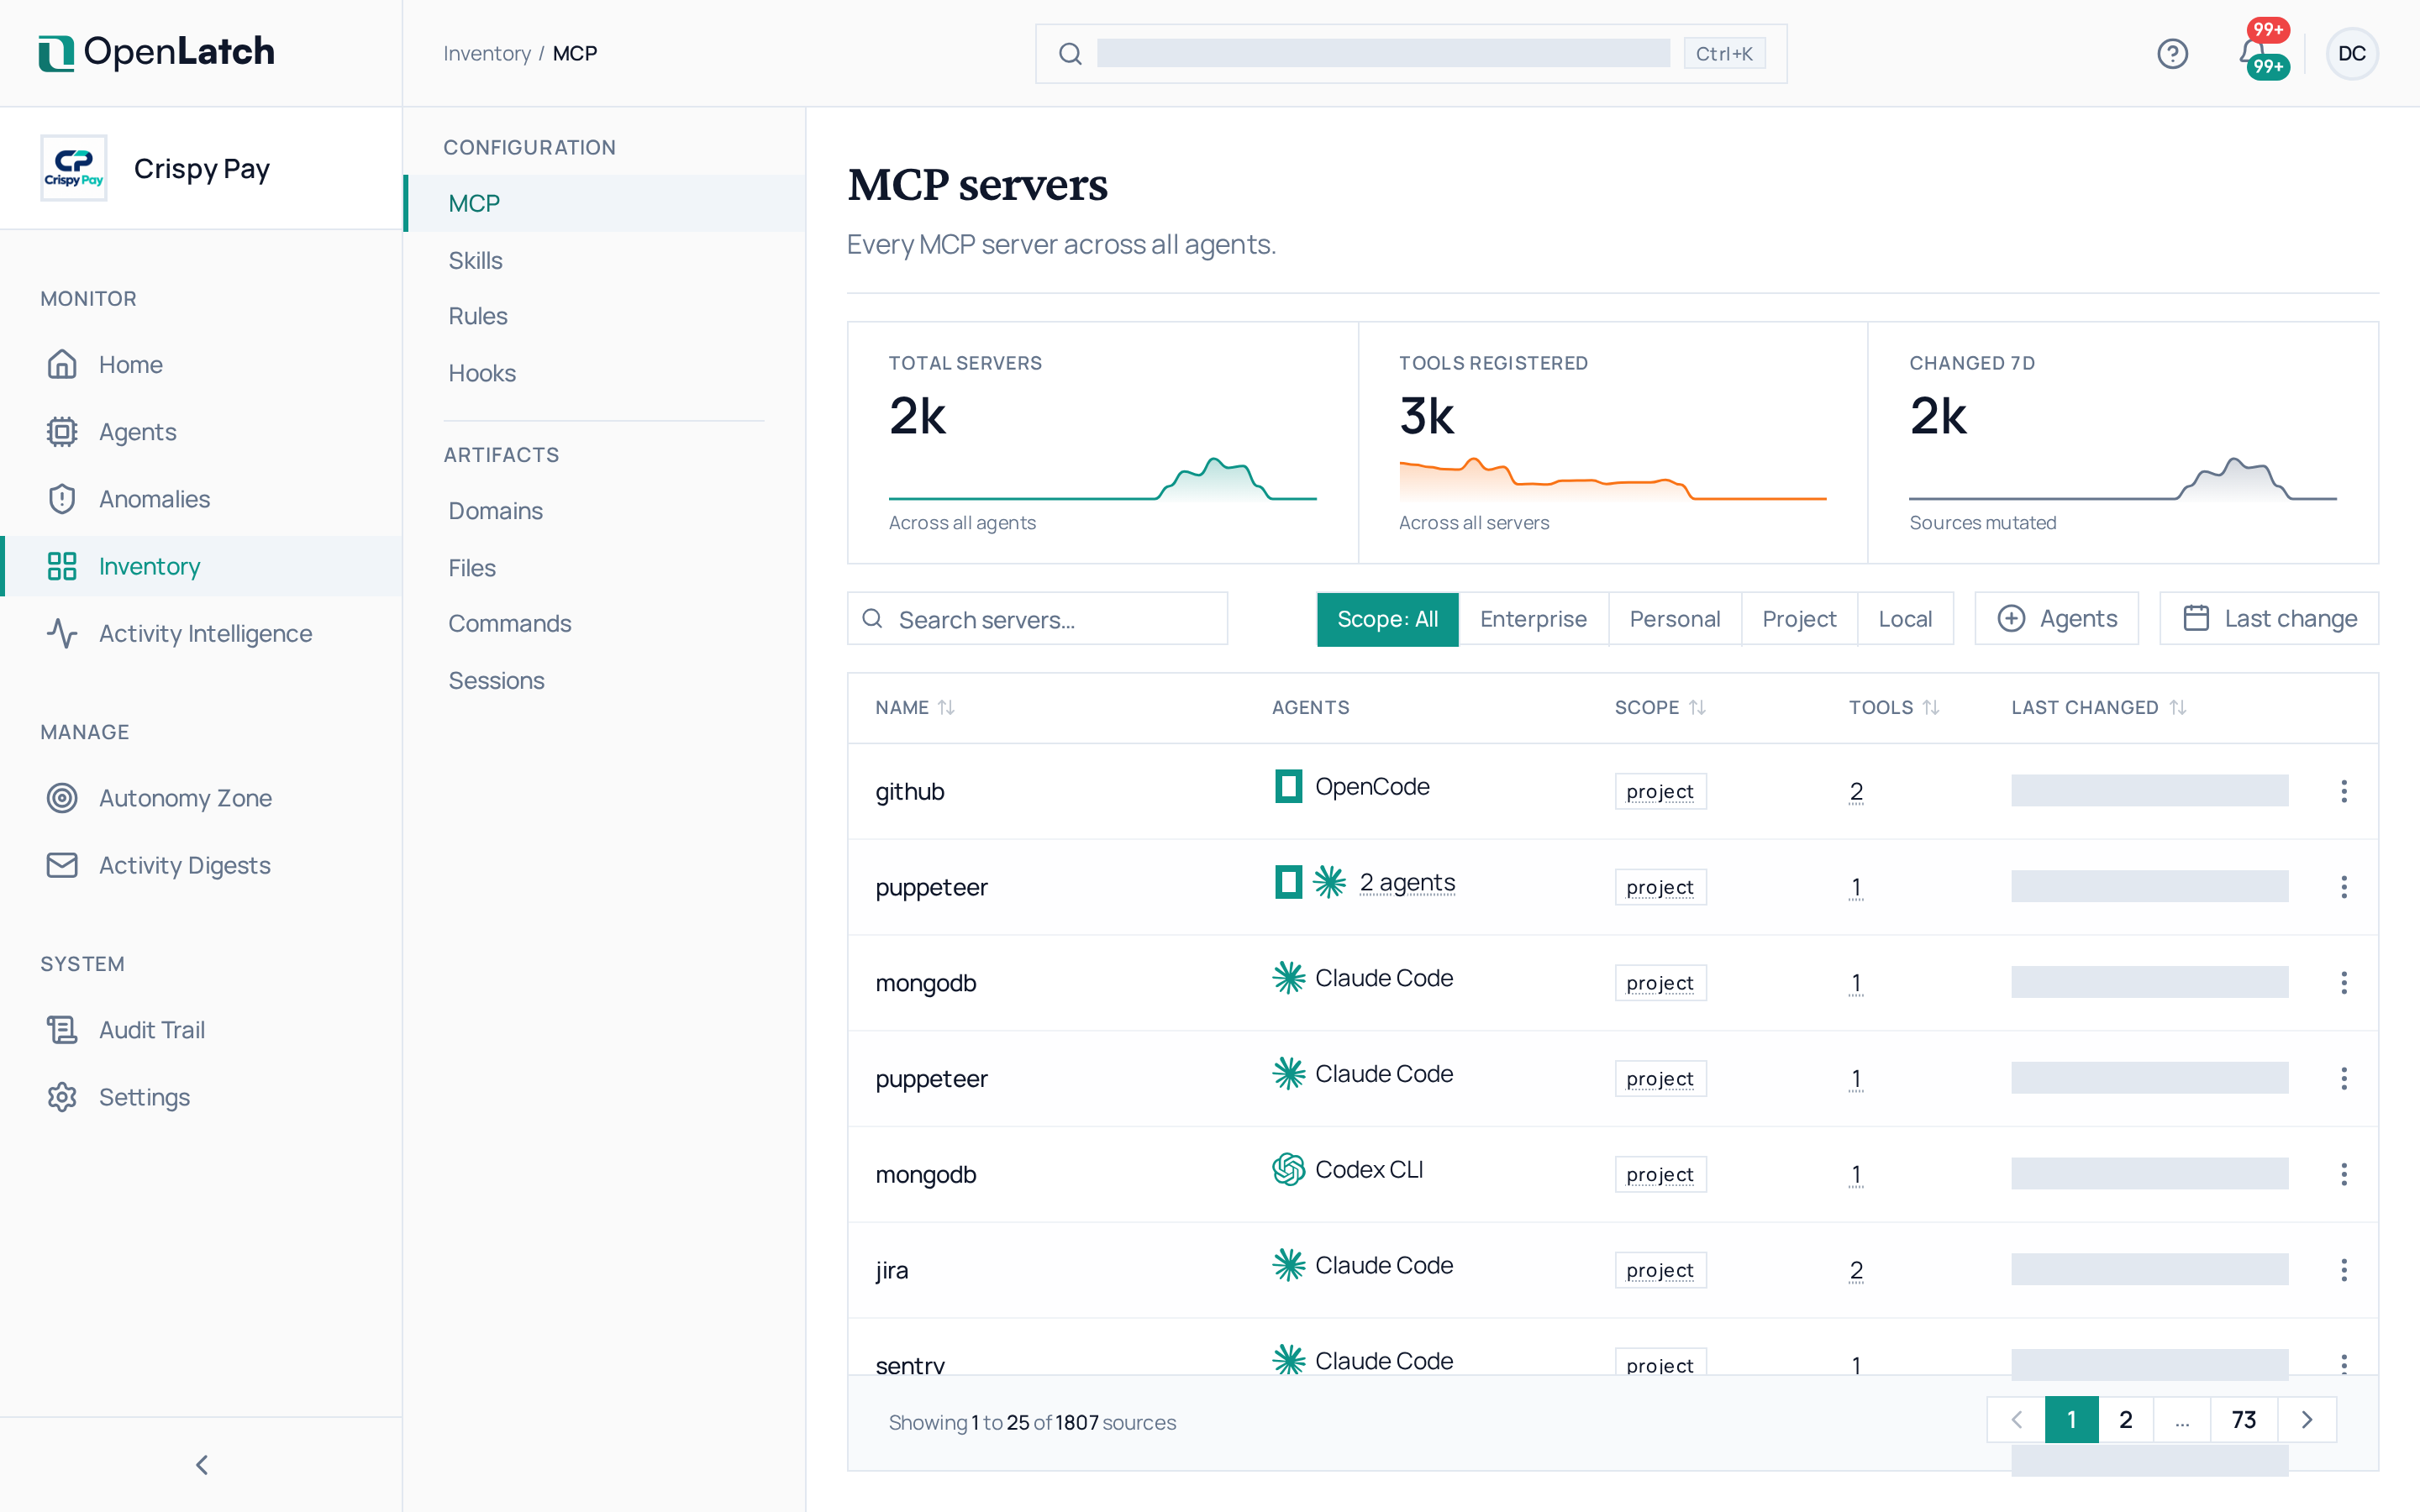Collapse the sidebar with the chevron
The width and height of the screenshot is (2420, 1512).
[201, 1464]
